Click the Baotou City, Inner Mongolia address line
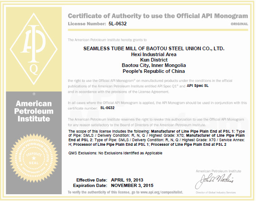This screenshot has width=256, height=201. click(154, 65)
